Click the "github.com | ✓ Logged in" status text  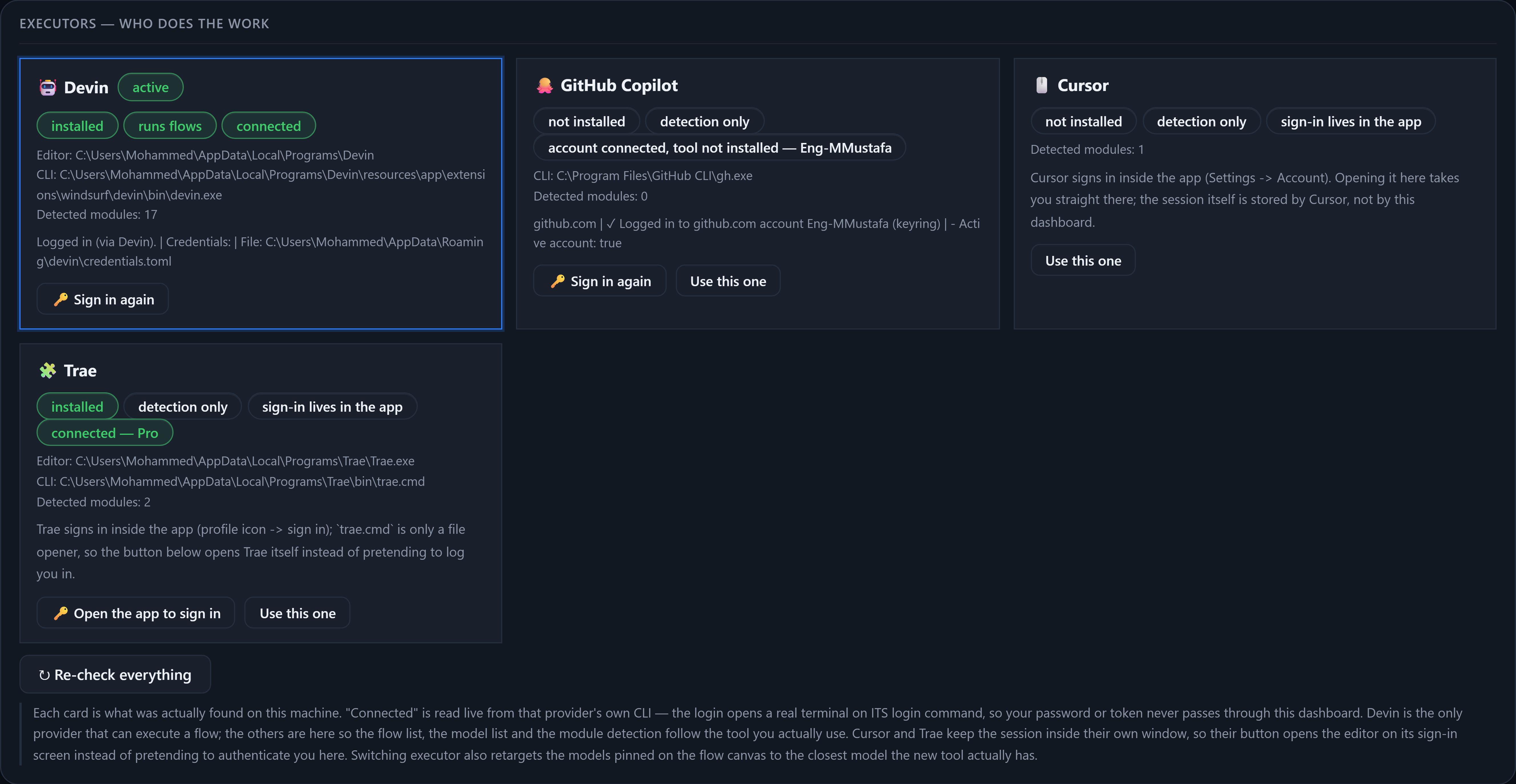(757, 233)
